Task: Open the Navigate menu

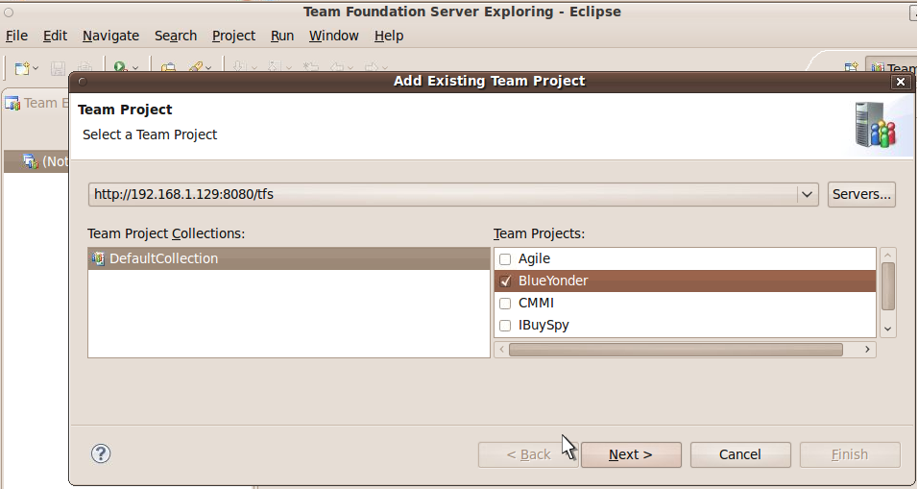Action: click(110, 36)
